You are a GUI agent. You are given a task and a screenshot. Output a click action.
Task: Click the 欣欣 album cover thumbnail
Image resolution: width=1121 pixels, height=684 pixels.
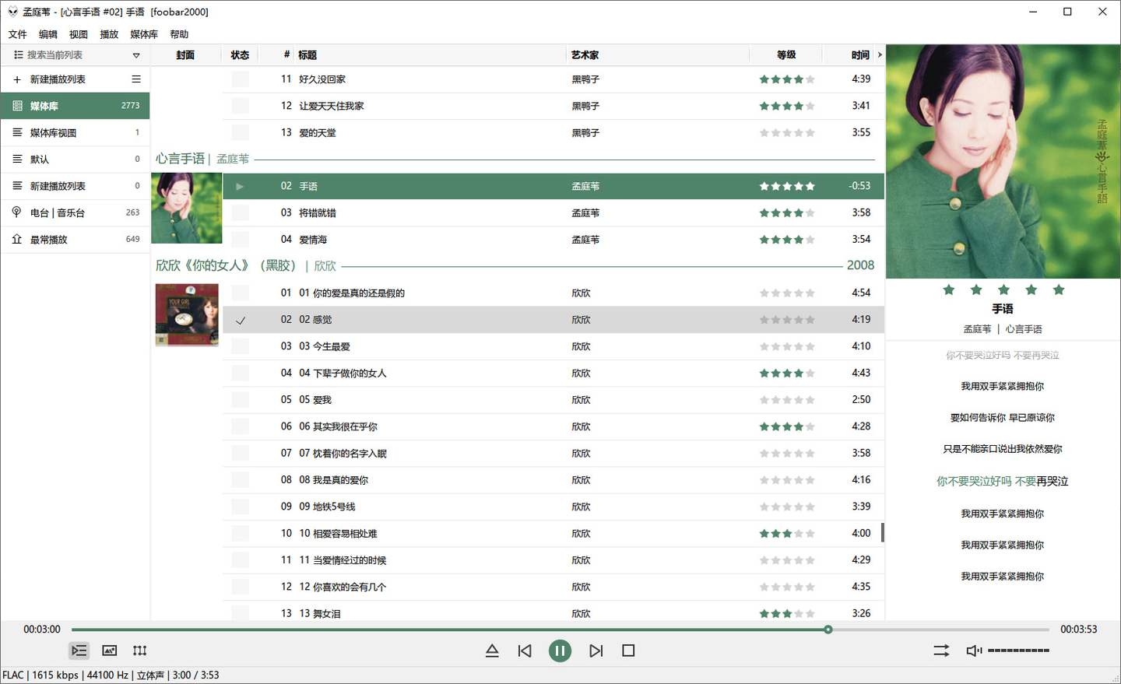pos(187,315)
